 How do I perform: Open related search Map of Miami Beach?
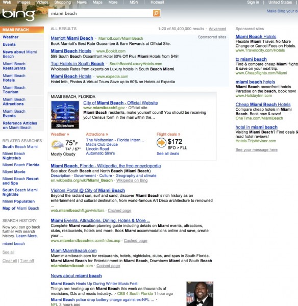pyautogui.click(x=21, y=209)
